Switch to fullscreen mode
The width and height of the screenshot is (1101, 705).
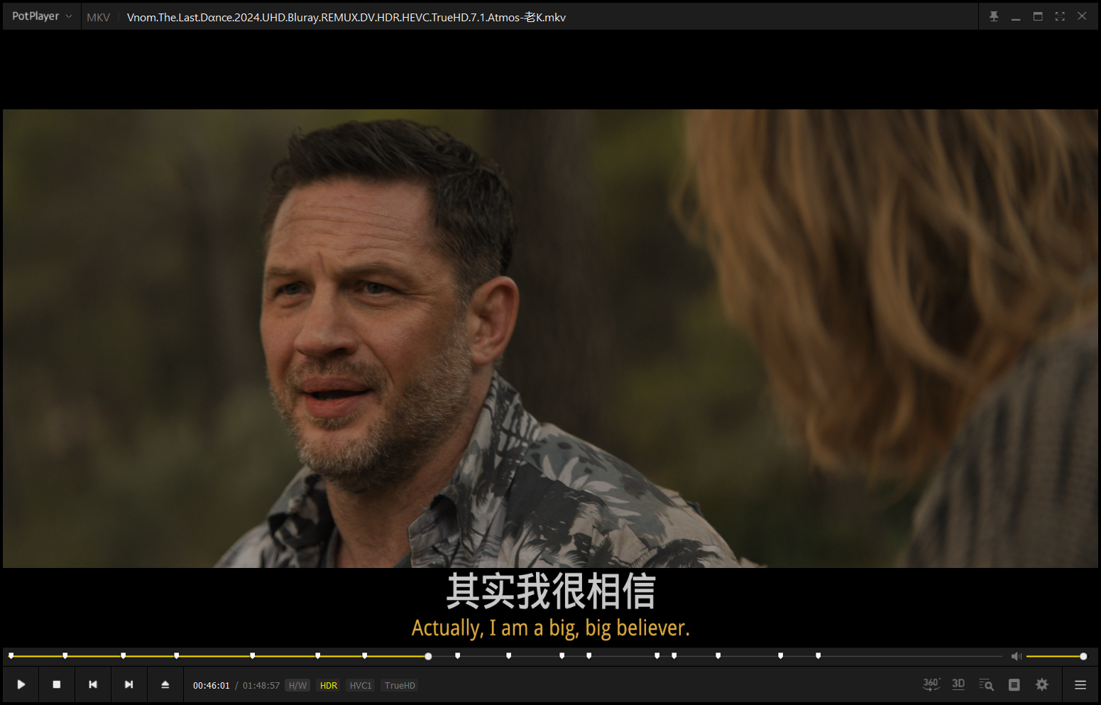tap(1060, 16)
